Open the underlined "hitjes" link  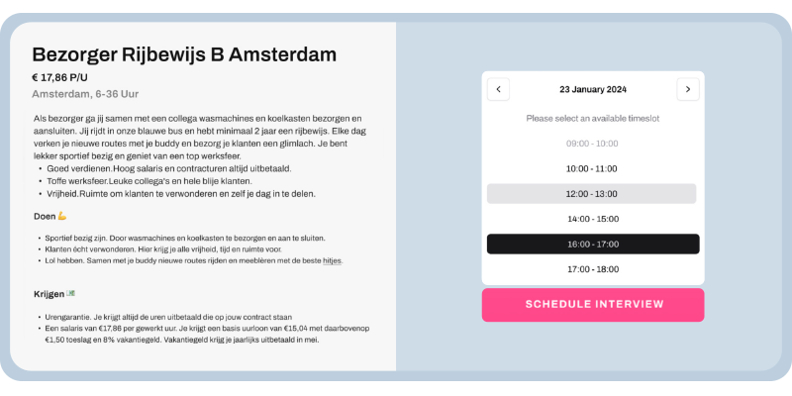pyautogui.click(x=333, y=261)
